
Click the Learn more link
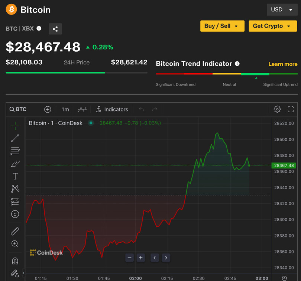coord(283,64)
